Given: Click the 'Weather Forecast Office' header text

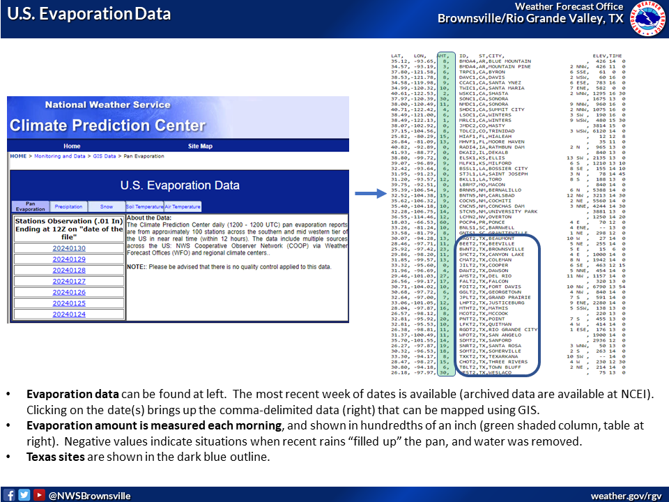Looking at the screenshot, I should pos(569,6).
